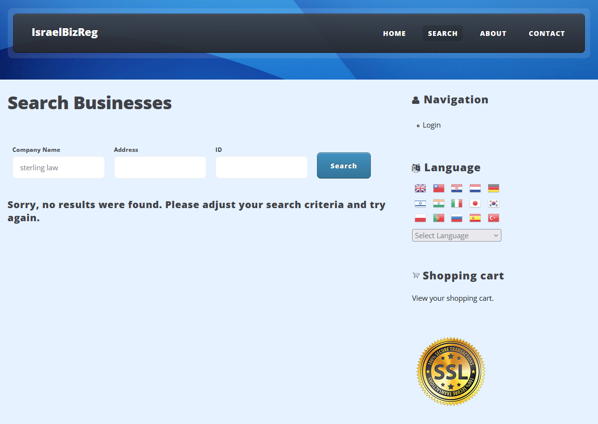Screen dimensions: 598x424
Task: Switch language using the United Kingdom flag
Action: (x=420, y=188)
